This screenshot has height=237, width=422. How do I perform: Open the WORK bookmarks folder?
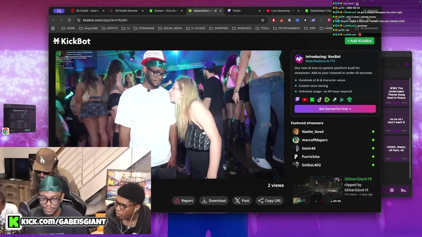(x=68, y=28)
